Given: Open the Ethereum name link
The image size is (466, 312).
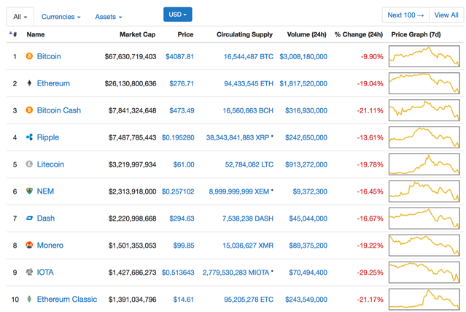Looking at the screenshot, I should (53, 83).
